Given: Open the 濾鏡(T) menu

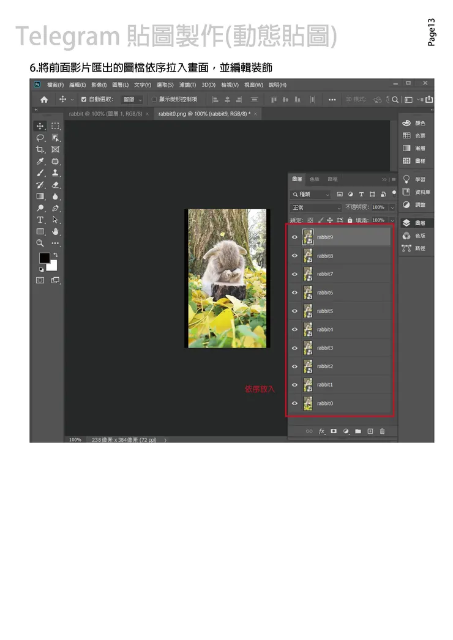Looking at the screenshot, I should point(187,85).
